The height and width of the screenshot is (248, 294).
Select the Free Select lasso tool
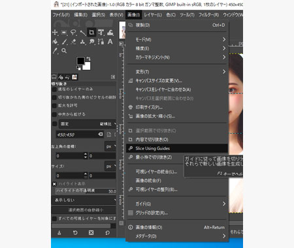pos(73,33)
